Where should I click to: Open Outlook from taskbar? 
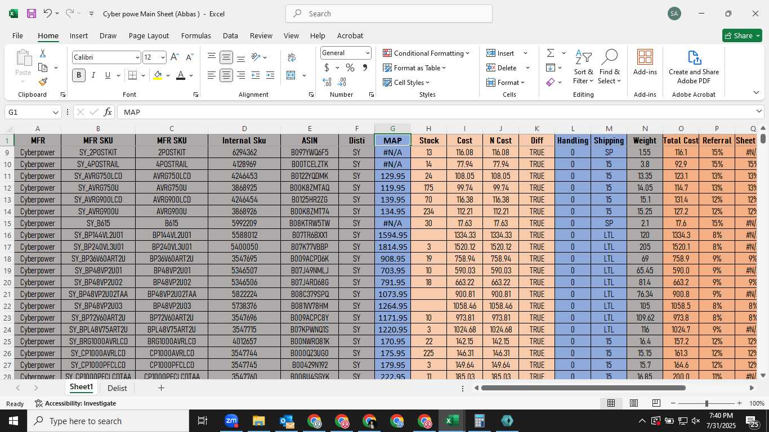point(287,421)
